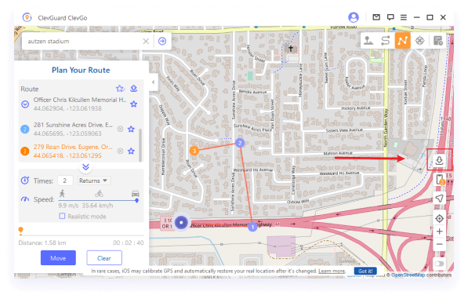Favorite the 279 Roan Drive waypoint
This screenshot has height=299, width=468.
[131, 151]
